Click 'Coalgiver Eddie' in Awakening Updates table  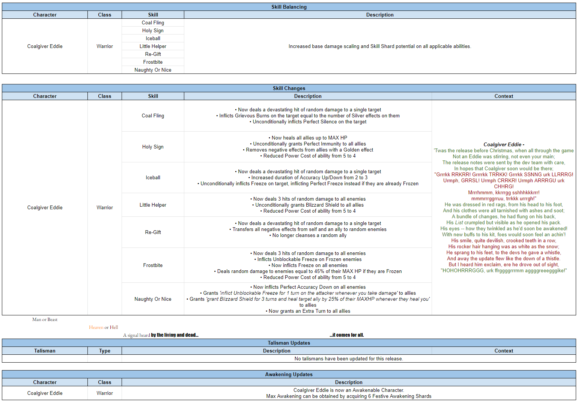tap(45, 393)
